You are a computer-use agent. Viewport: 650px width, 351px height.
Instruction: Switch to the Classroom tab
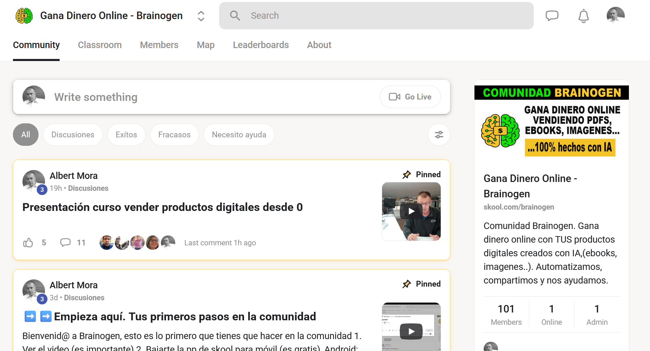tap(100, 45)
